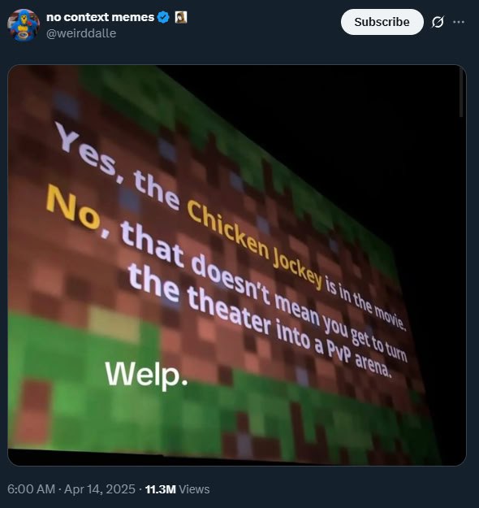Viewport: 479px width, 508px height.
Task: Click the blue verified checkmark badge
Action: pyautogui.click(x=163, y=17)
